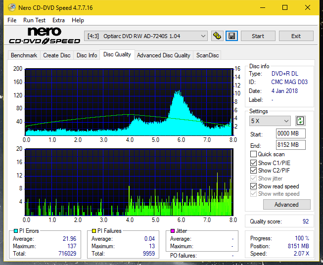Click the PO failures label

[x=184, y=256]
